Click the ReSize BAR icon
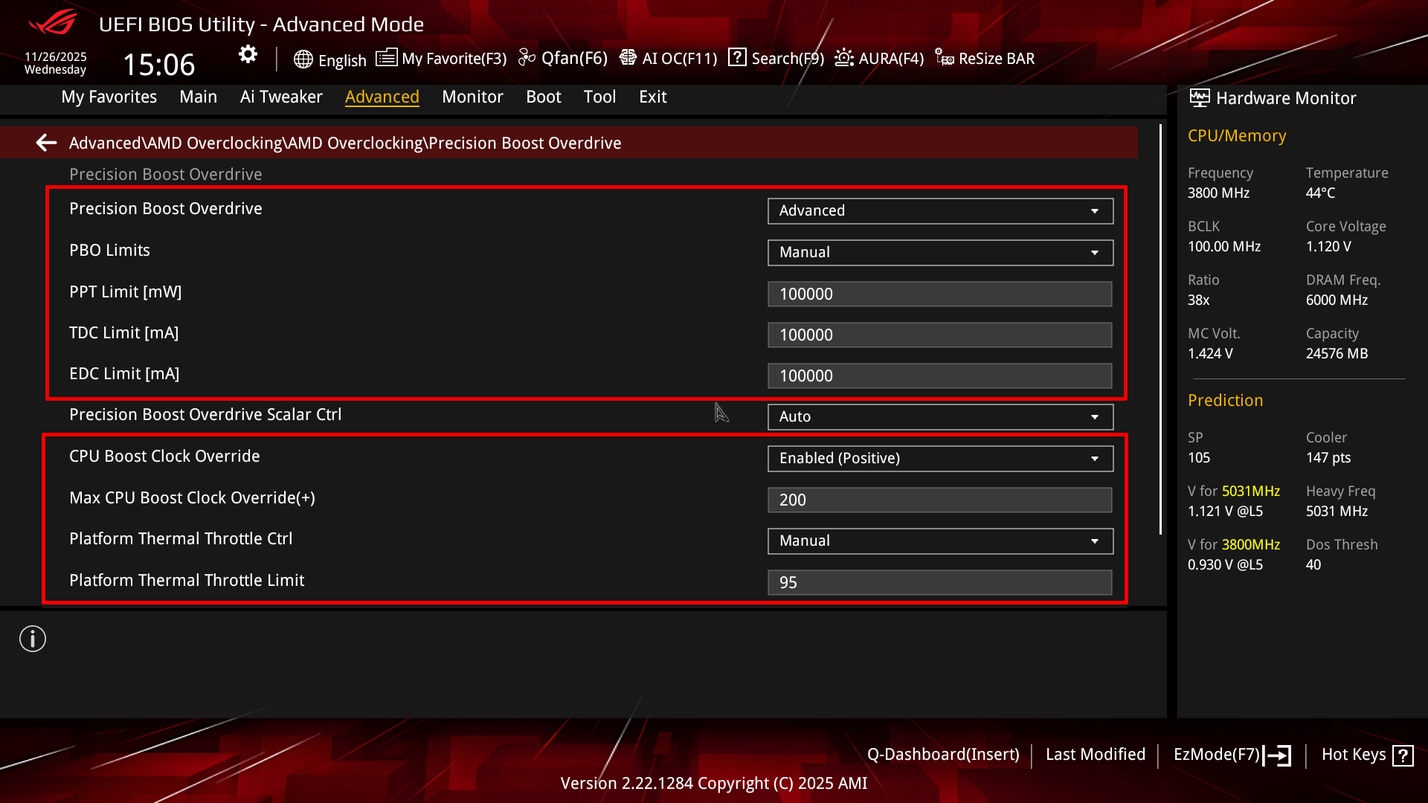 tap(945, 58)
